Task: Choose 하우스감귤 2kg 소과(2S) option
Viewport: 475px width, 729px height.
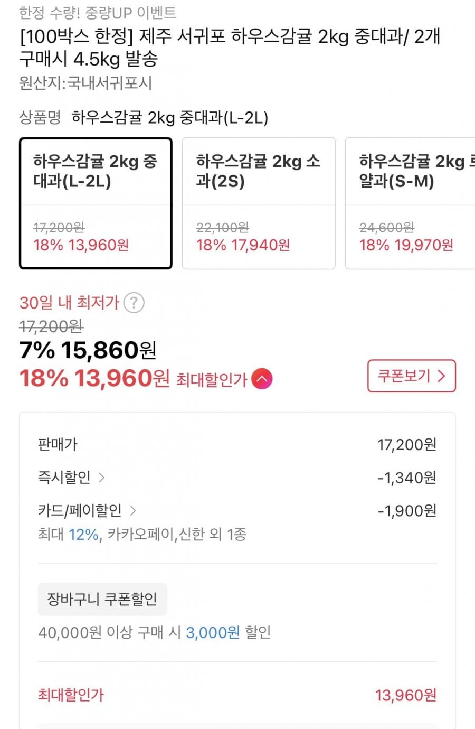Action: click(259, 203)
